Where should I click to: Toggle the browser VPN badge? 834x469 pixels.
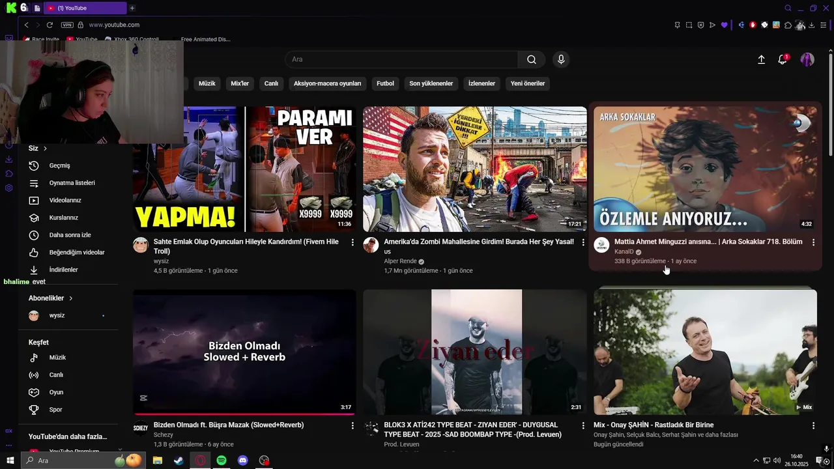67,25
